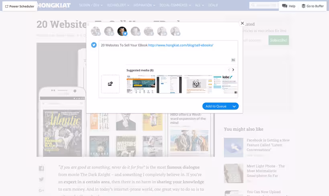Click the character count badge 86

coord(233,60)
